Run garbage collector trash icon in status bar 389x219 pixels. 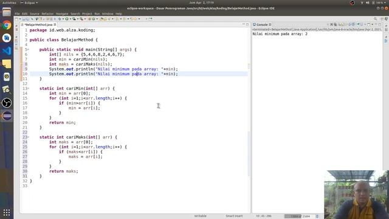(317, 217)
